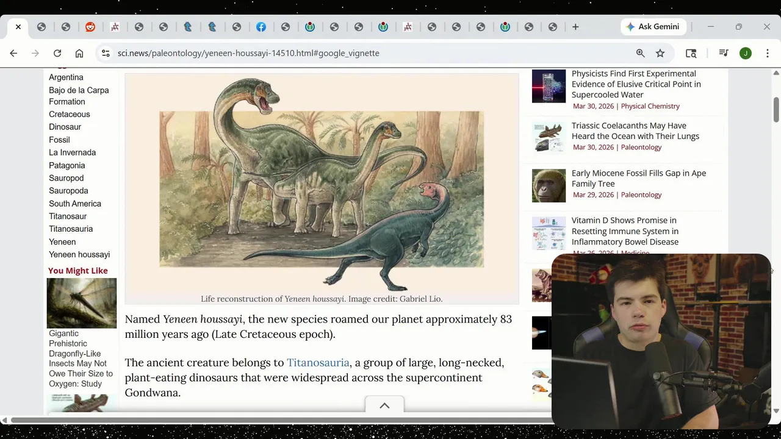
Task: Open Early Miocene Fossil Ape article
Action: 638,178
